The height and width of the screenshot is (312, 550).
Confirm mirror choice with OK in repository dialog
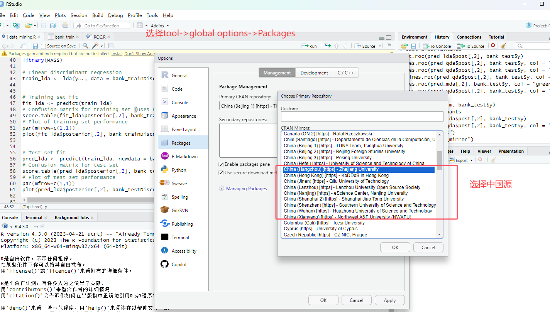pos(395,248)
